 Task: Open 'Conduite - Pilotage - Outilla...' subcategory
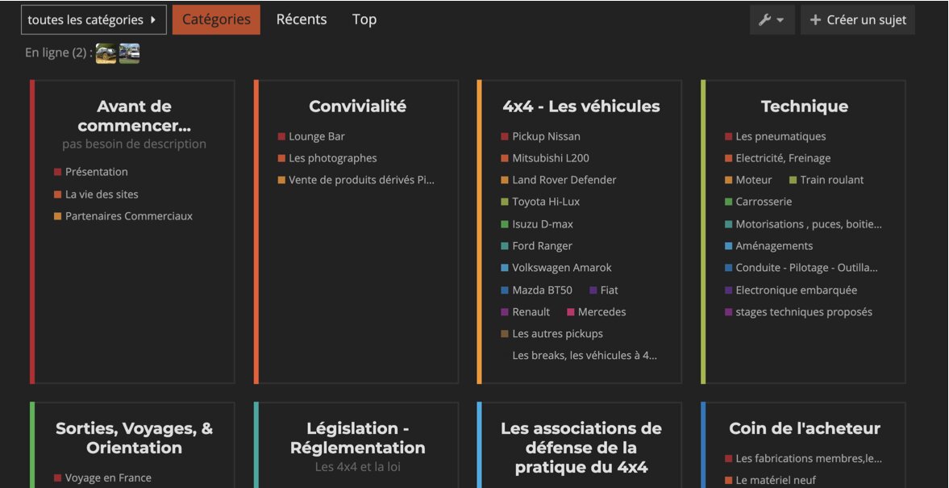click(801, 269)
